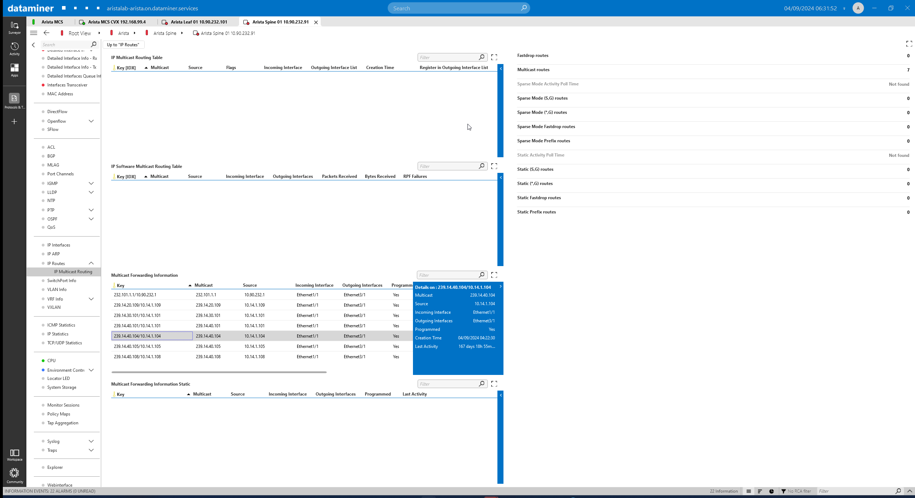Click Arista in the breadcrumb
The height and width of the screenshot is (498, 915).
(x=123, y=33)
